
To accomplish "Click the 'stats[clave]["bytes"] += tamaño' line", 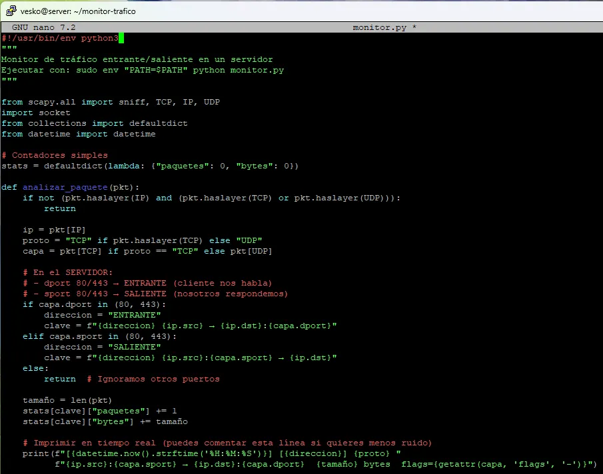I will (x=105, y=422).
